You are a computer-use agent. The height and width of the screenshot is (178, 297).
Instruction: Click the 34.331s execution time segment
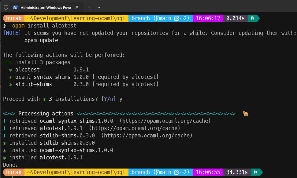tap(235, 172)
